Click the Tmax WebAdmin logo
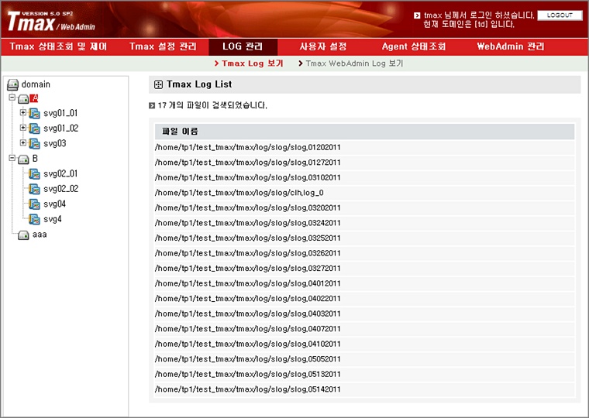Viewport: 589px width, 418px height. coord(51,22)
